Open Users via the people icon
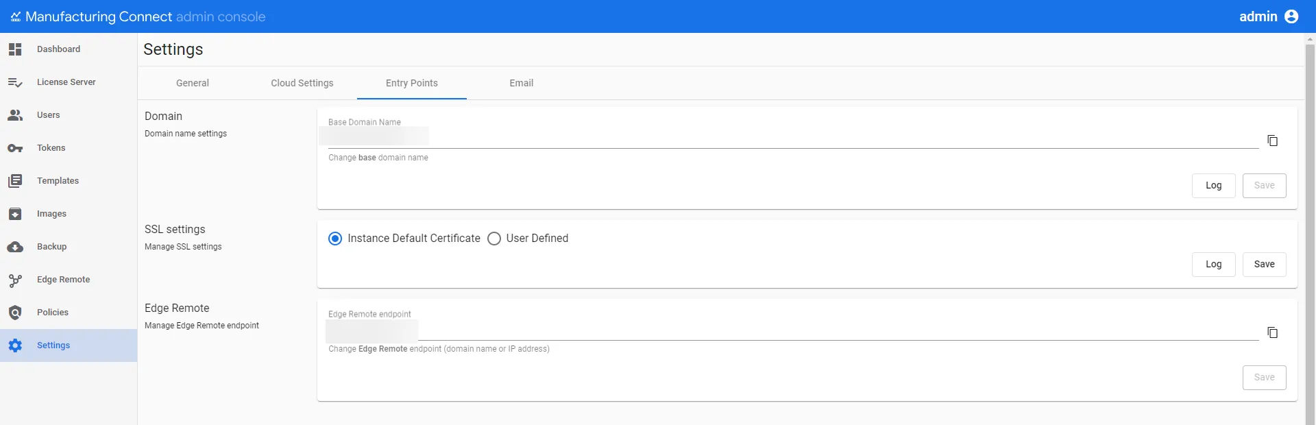Screen dimensions: 1316x425 tap(15, 115)
